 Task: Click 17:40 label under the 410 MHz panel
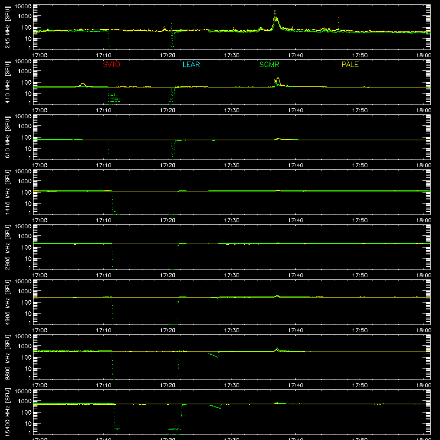coord(296,111)
